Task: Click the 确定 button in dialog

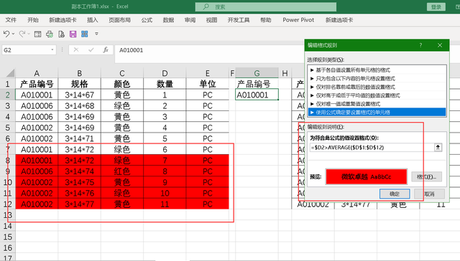Action: (395, 194)
